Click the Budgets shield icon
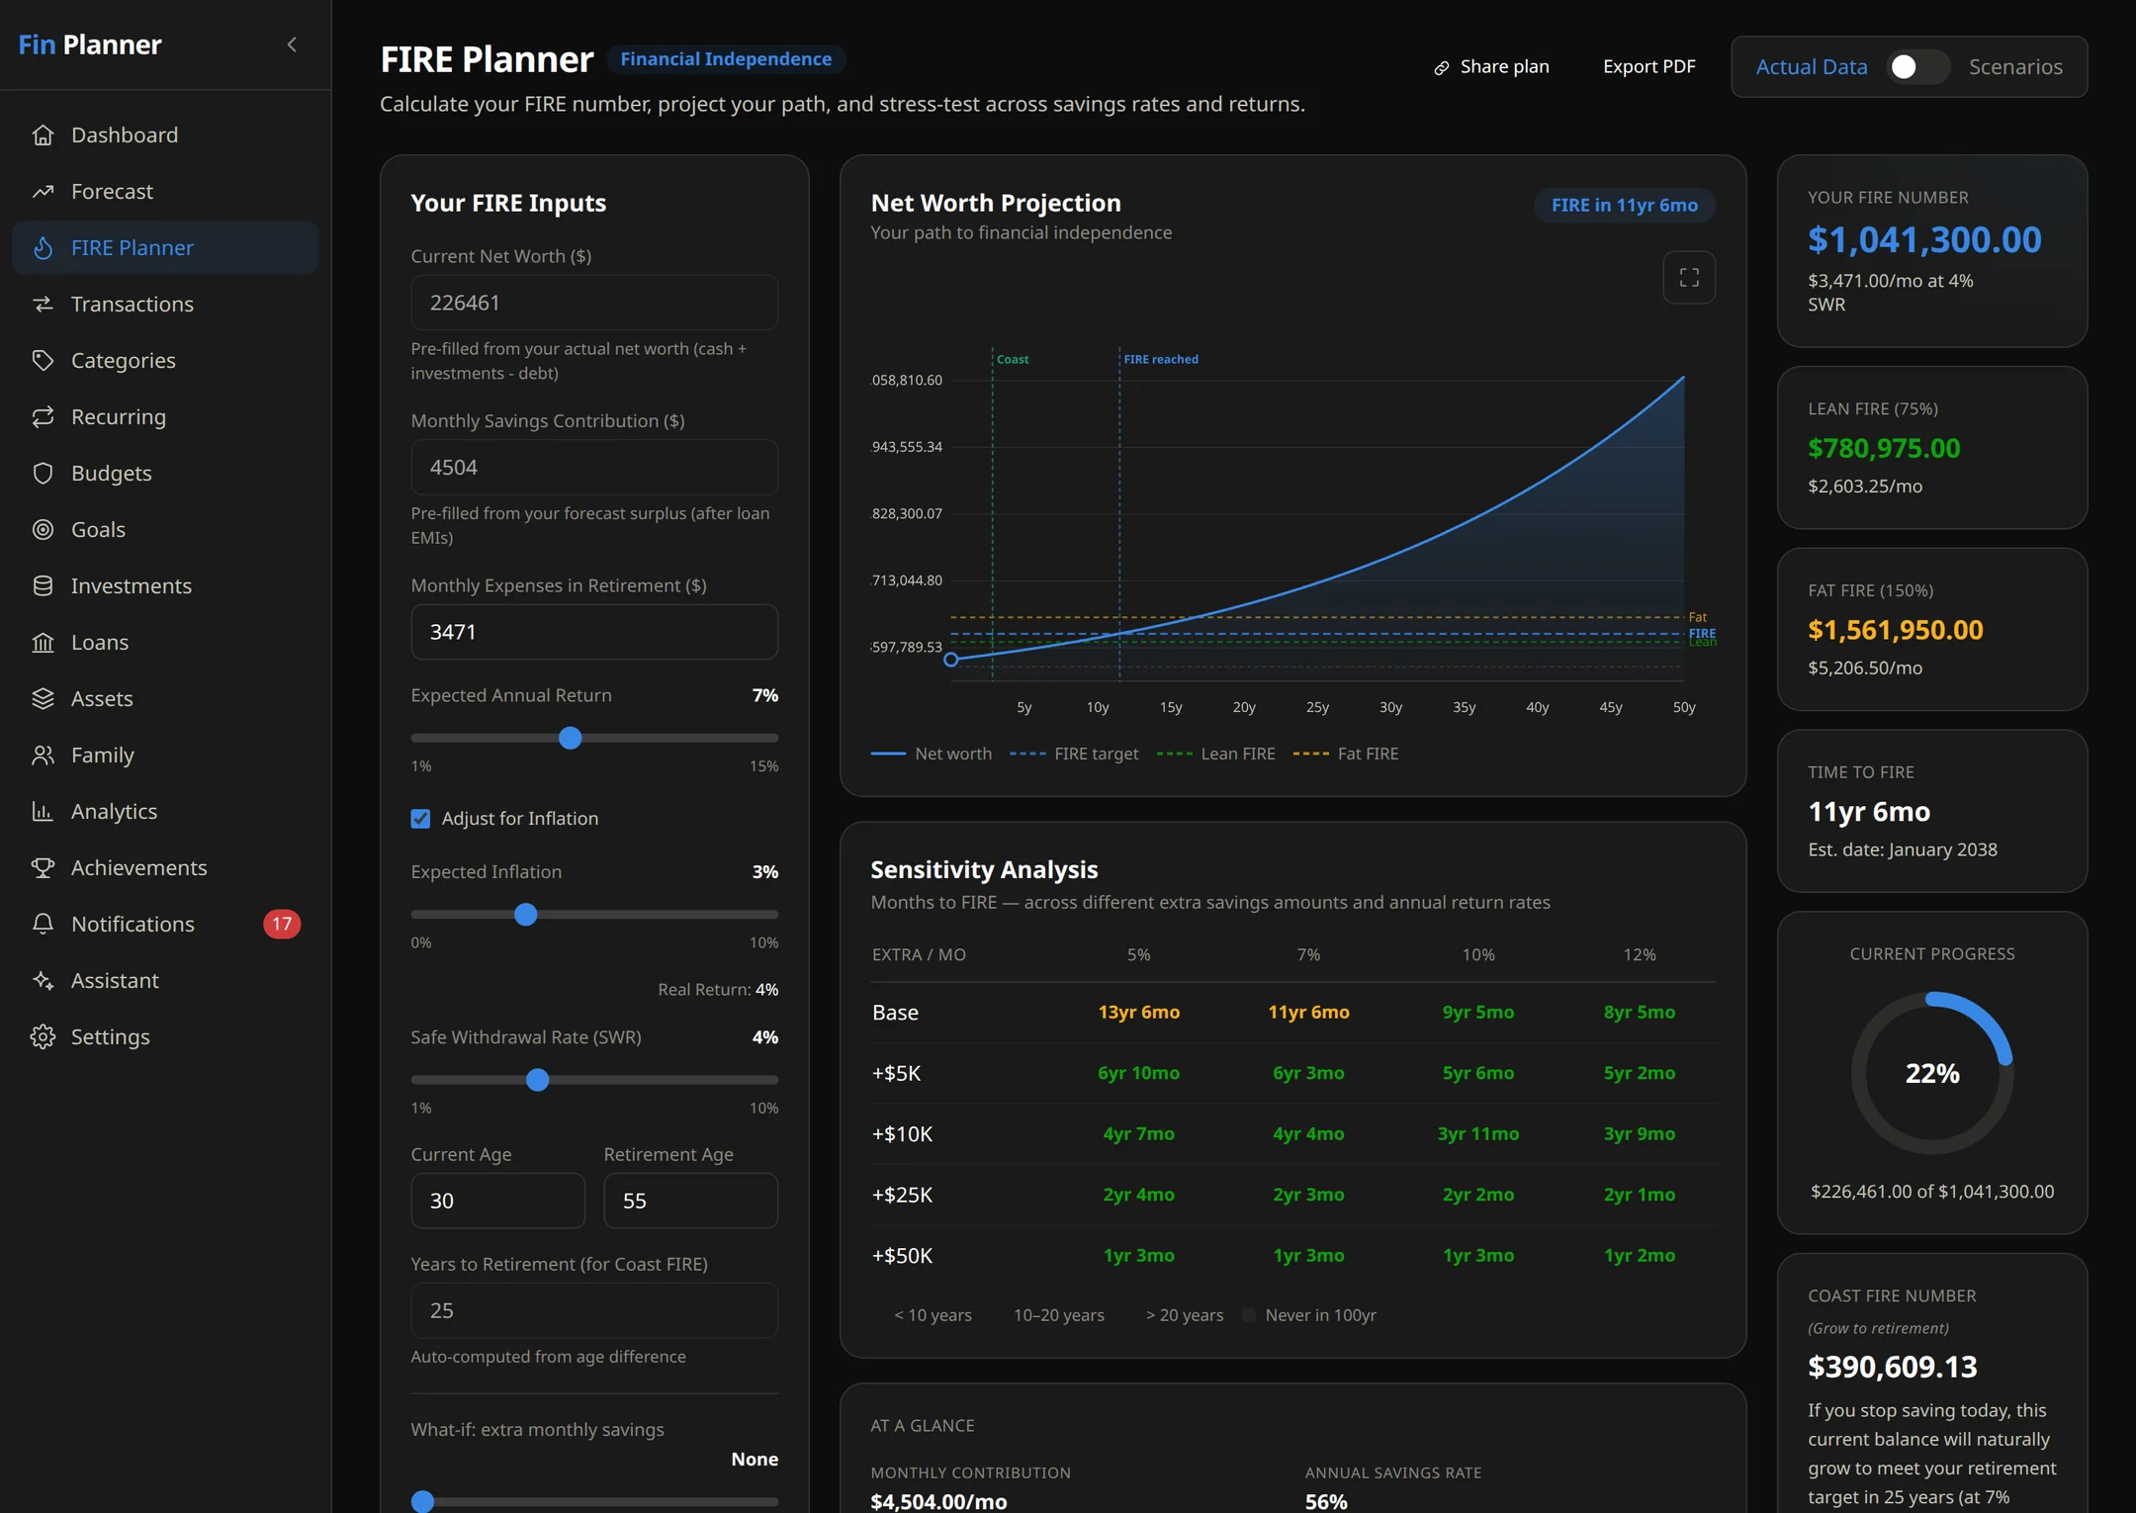Image resolution: width=2136 pixels, height=1513 pixels. (x=43, y=473)
